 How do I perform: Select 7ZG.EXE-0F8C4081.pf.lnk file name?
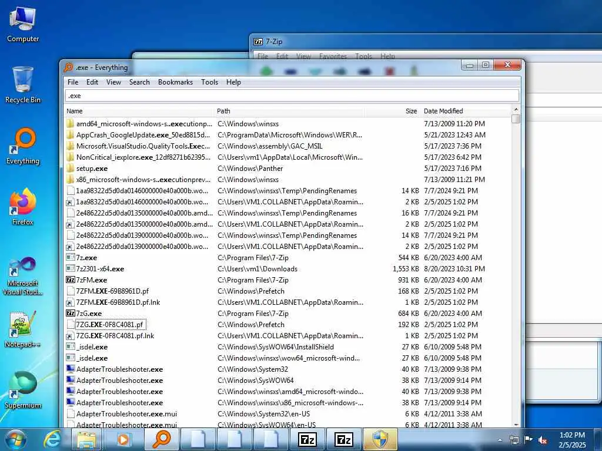115,335
